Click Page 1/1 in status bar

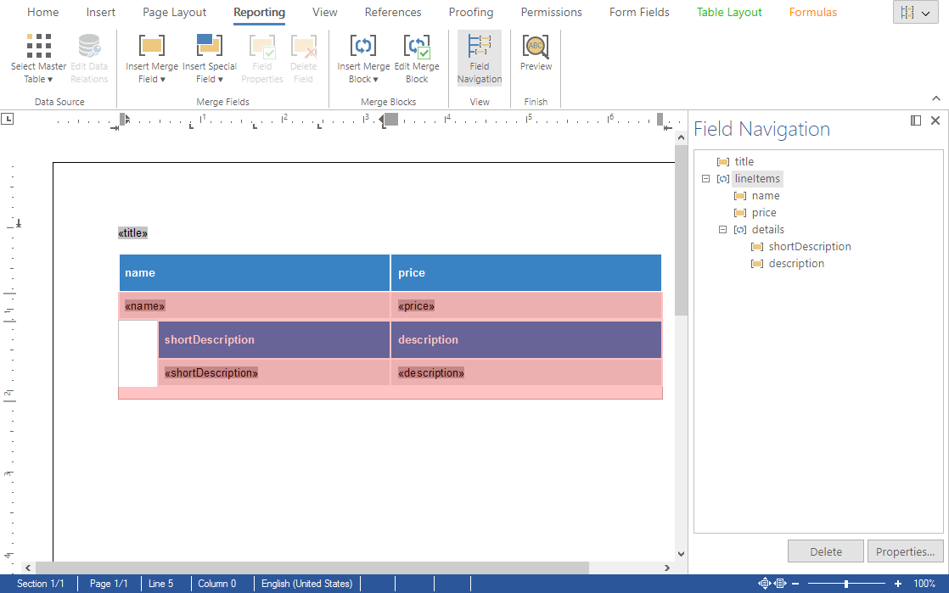tap(109, 584)
